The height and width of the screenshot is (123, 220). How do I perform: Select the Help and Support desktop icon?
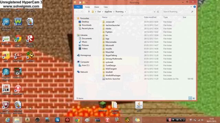pos(6,74)
